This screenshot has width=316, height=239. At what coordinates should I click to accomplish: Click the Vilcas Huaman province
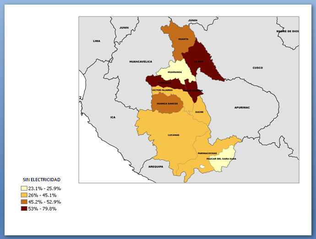click(x=192, y=90)
